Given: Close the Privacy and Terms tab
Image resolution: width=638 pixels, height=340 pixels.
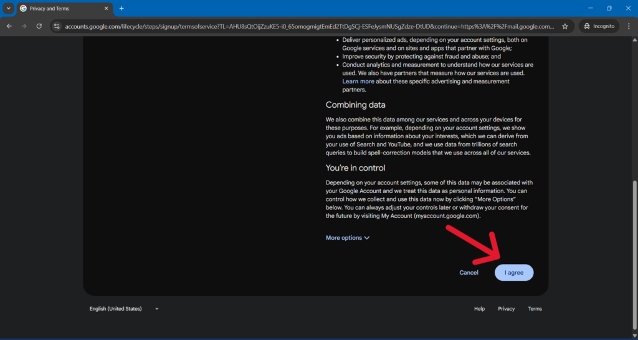Looking at the screenshot, I should coord(106,9).
